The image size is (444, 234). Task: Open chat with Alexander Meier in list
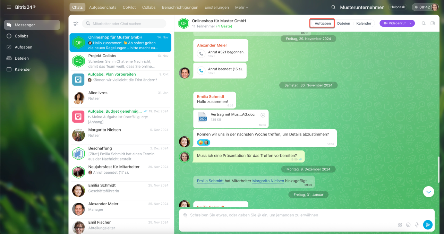point(120,209)
